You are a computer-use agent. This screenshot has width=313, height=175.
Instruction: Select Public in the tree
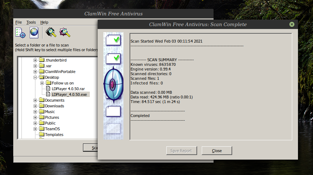pos(50,123)
